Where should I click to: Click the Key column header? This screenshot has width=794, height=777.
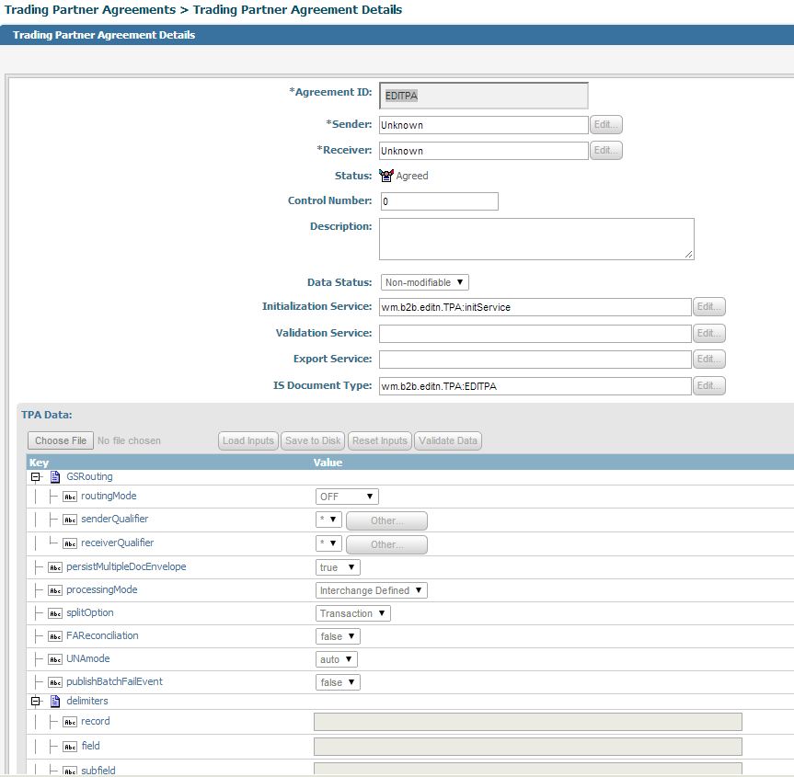(x=39, y=463)
